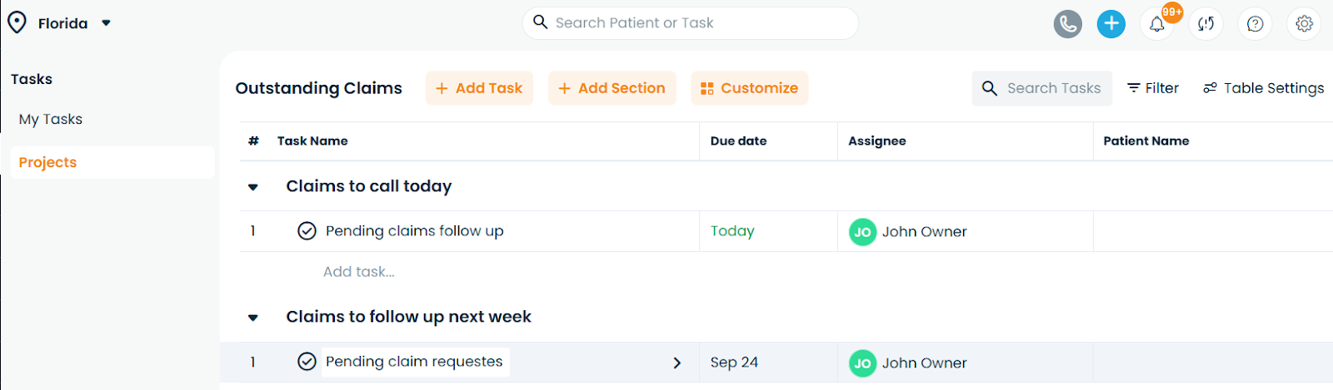This screenshot has width=1333, height=390.
Task: Open the help question mark icon
Action: [1255, 24]
